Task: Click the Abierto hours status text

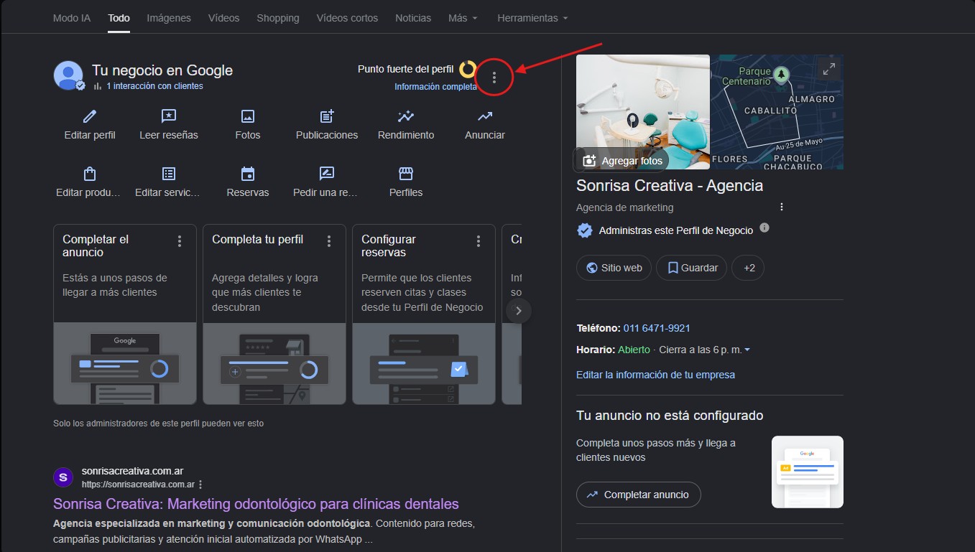Action: click(634, 350)
